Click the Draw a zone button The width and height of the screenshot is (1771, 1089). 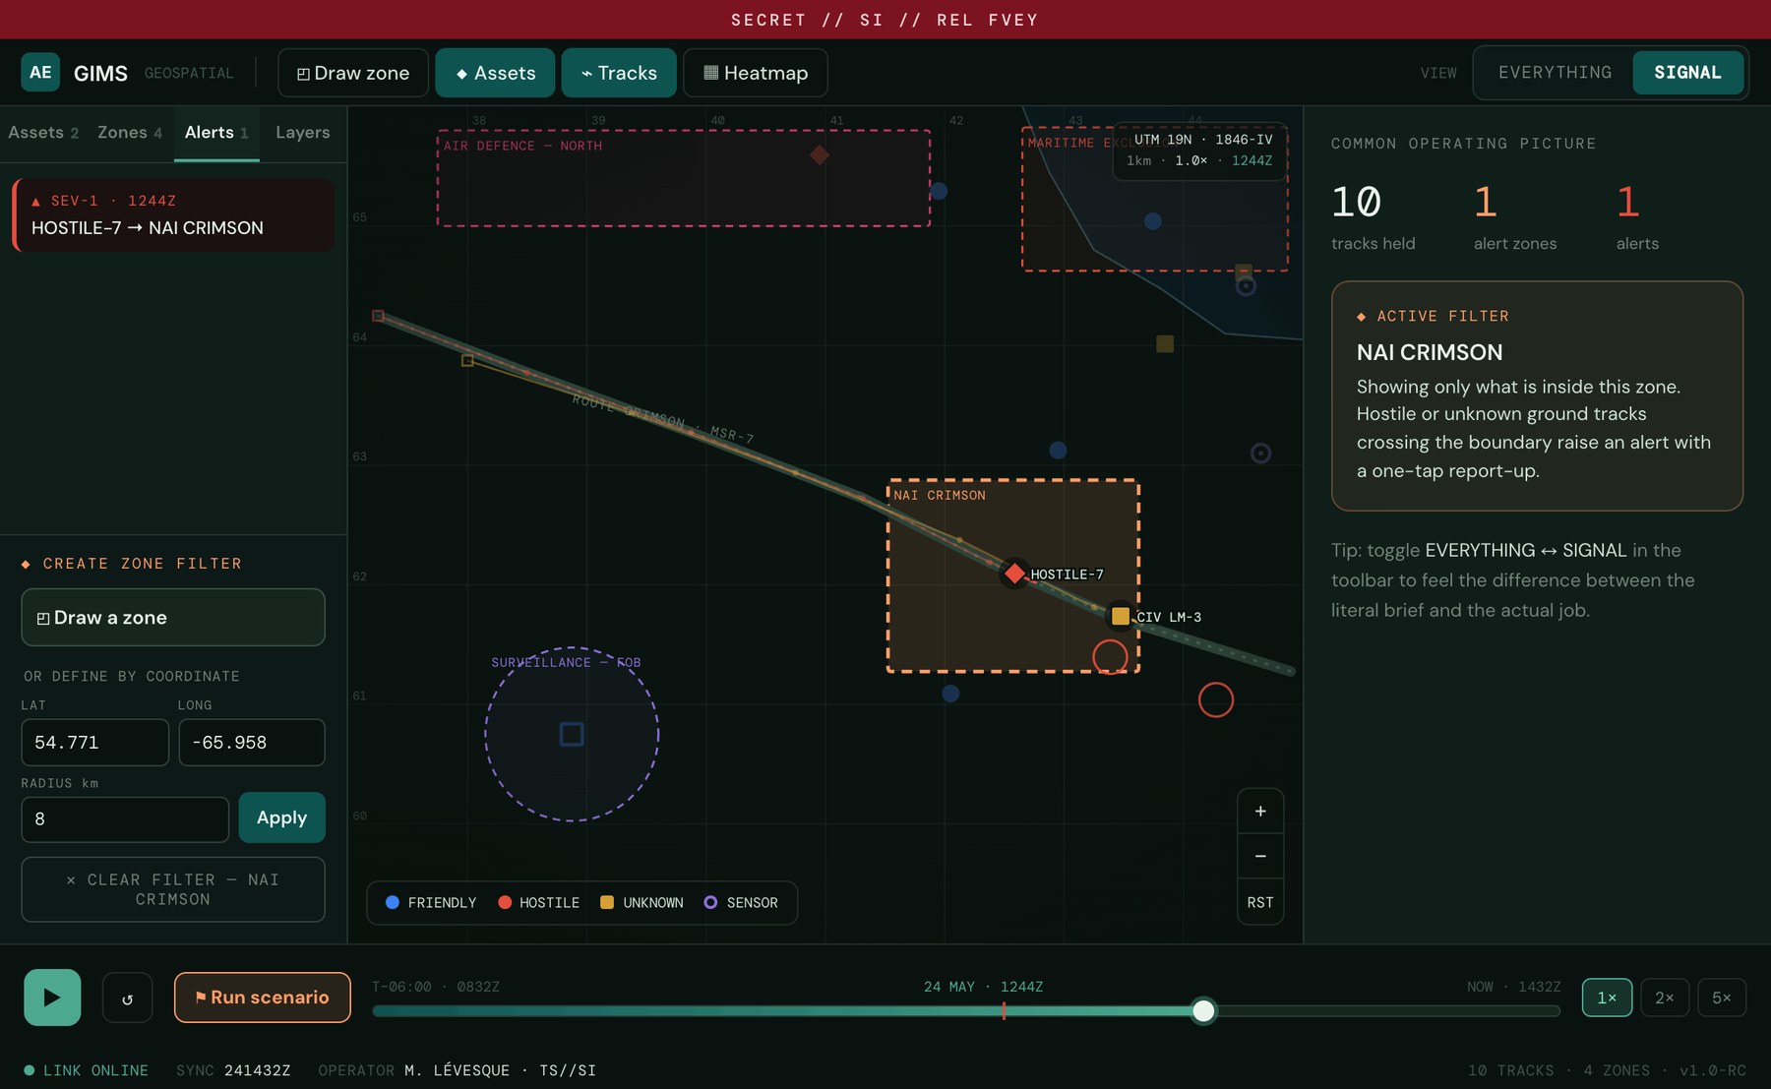point(173,618)
